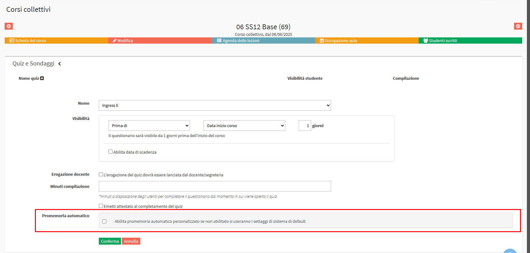The image size is (530, 253).
Task: Click the people icon on Studenti iscritti
Action: (426, 41)
